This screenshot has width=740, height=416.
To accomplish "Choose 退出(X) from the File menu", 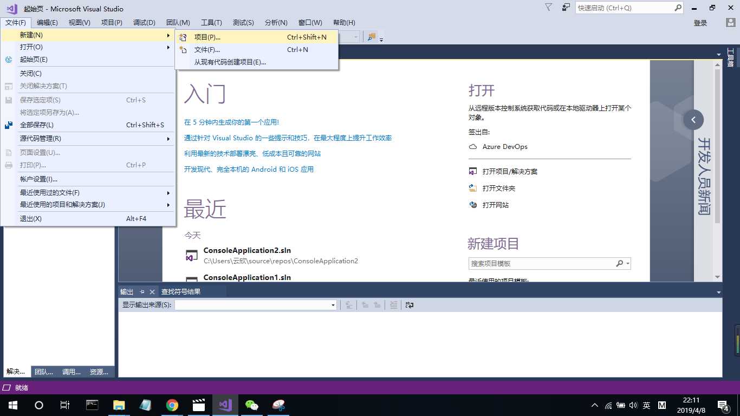I will pyautogui.click(x=88, y=218).
